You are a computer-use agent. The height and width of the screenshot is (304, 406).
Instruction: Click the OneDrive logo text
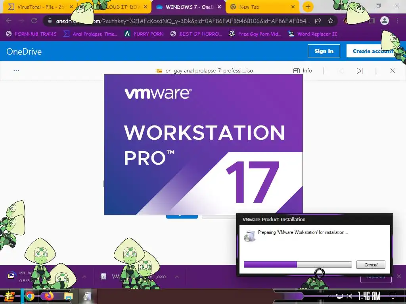click(24, 51)
